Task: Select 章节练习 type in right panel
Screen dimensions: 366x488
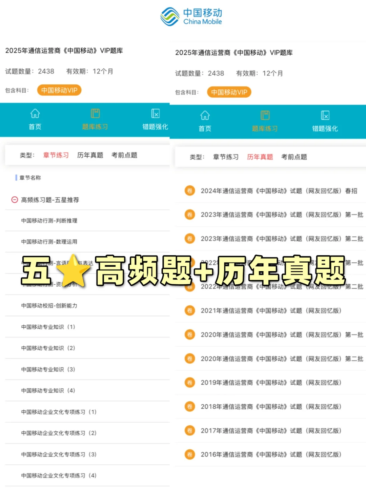Action: (226, 157)
